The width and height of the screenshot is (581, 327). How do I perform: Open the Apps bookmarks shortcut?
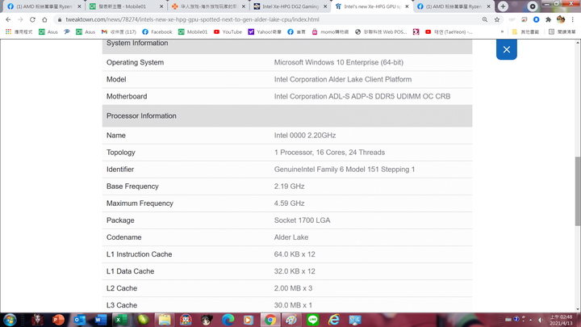19,31
